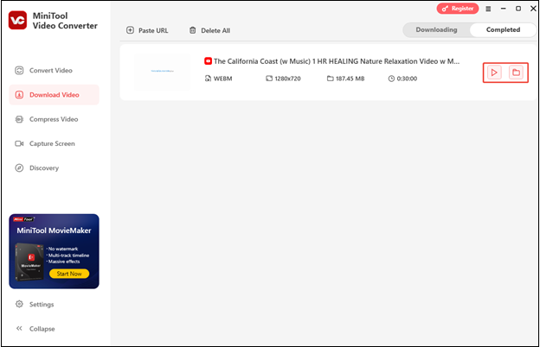Open the hamburger menu

point(488,9)
